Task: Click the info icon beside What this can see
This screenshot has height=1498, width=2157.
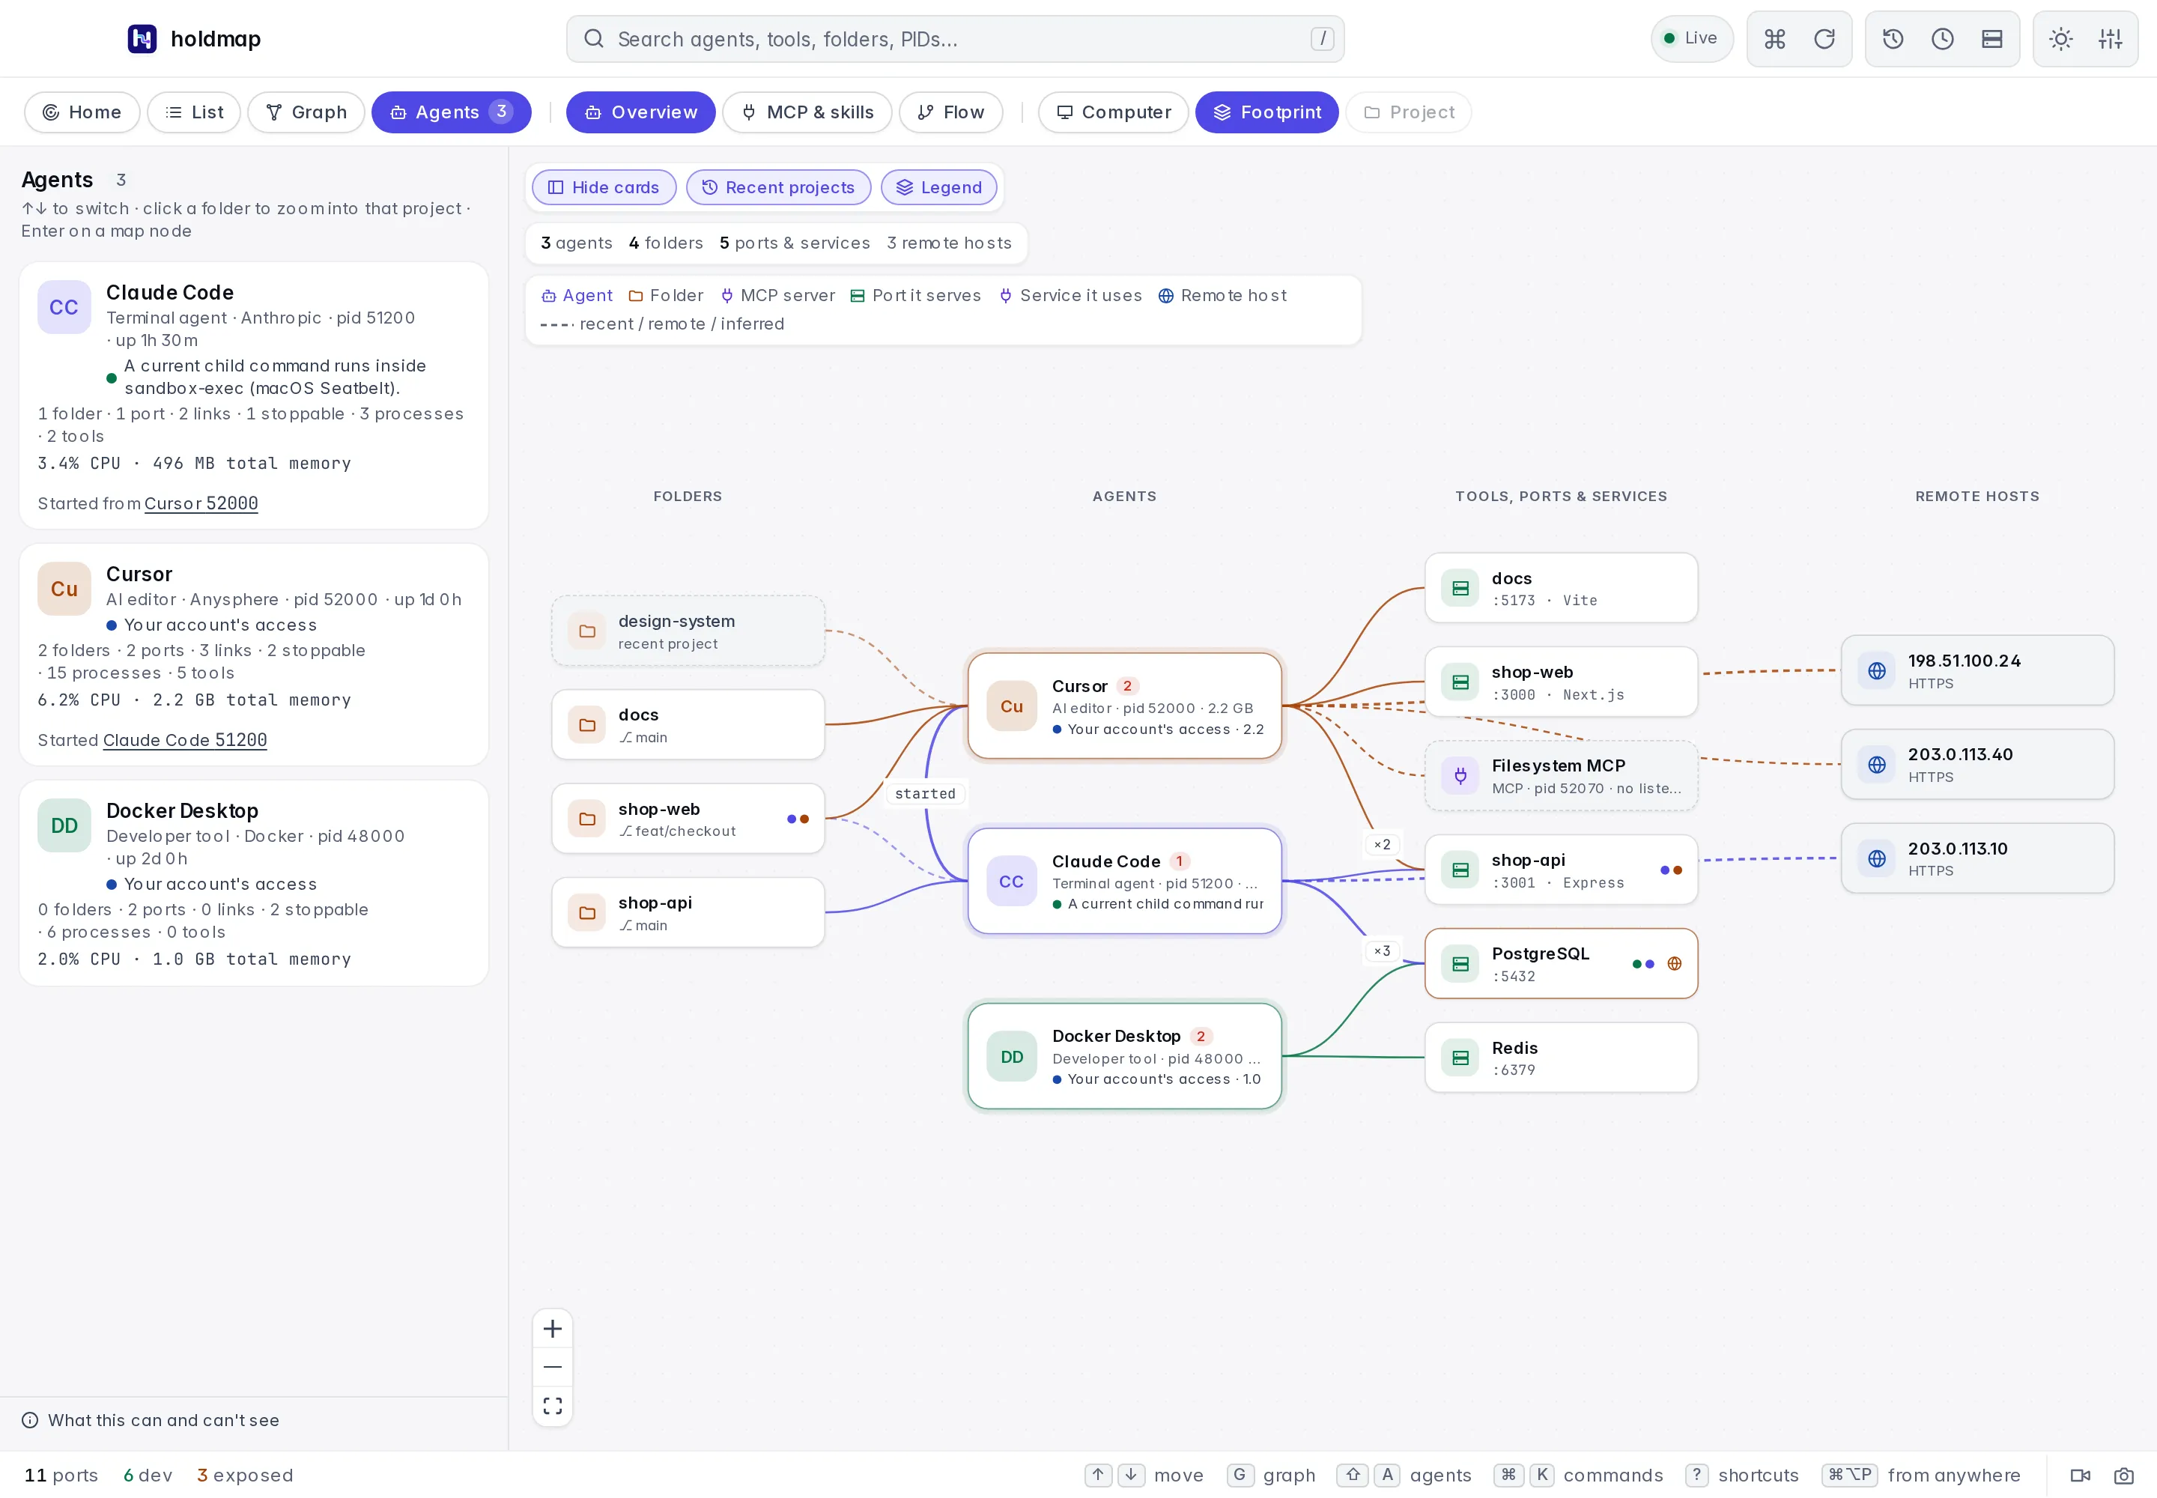Action: point(30,1419)
